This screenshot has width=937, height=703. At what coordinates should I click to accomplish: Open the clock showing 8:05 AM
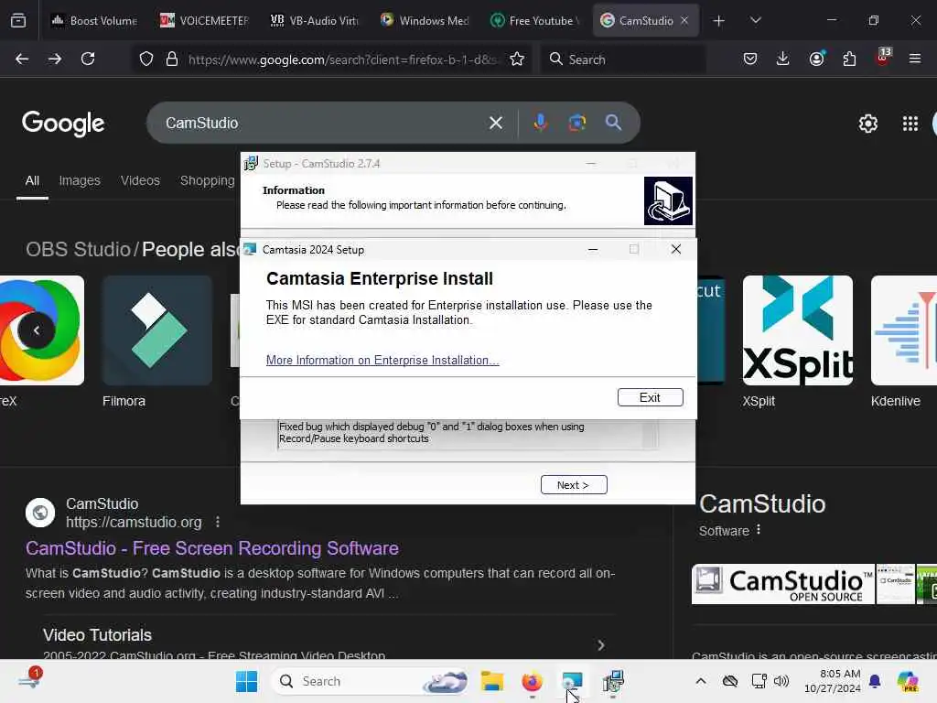(832, 681)
